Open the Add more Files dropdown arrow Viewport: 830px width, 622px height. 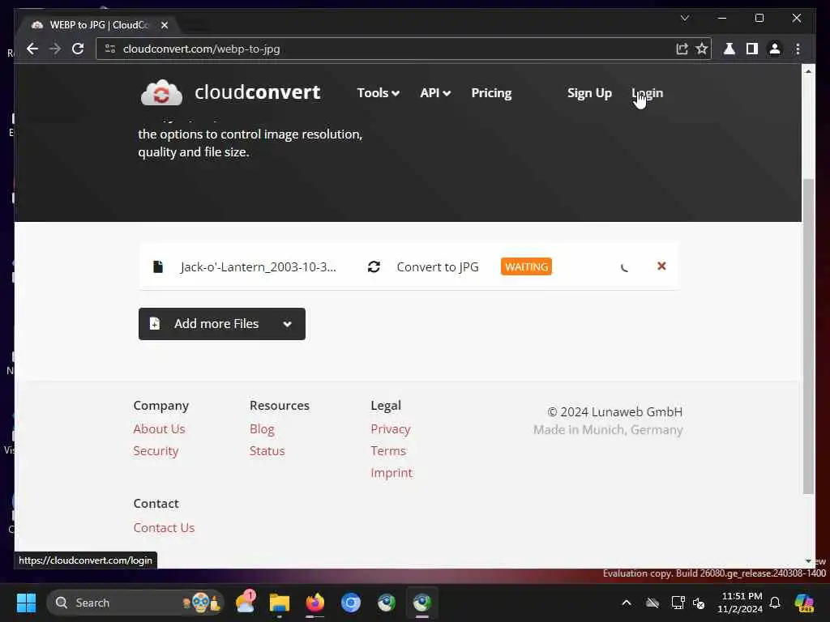pyautogui.click(x=288, y=324)
